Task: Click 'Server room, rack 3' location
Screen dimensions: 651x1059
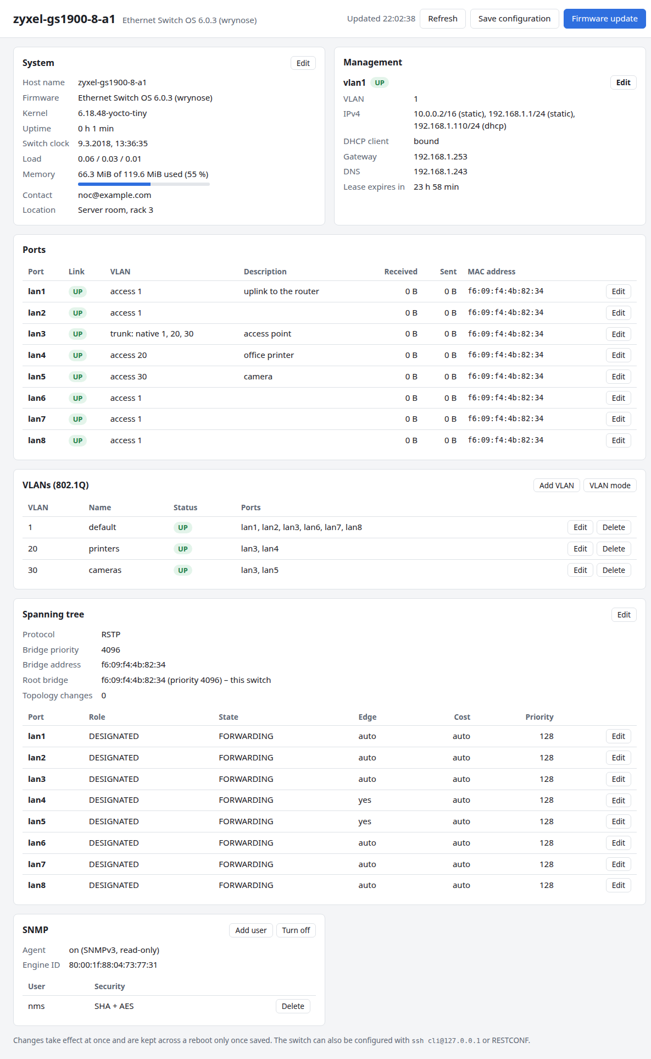Action: [115, 210]
